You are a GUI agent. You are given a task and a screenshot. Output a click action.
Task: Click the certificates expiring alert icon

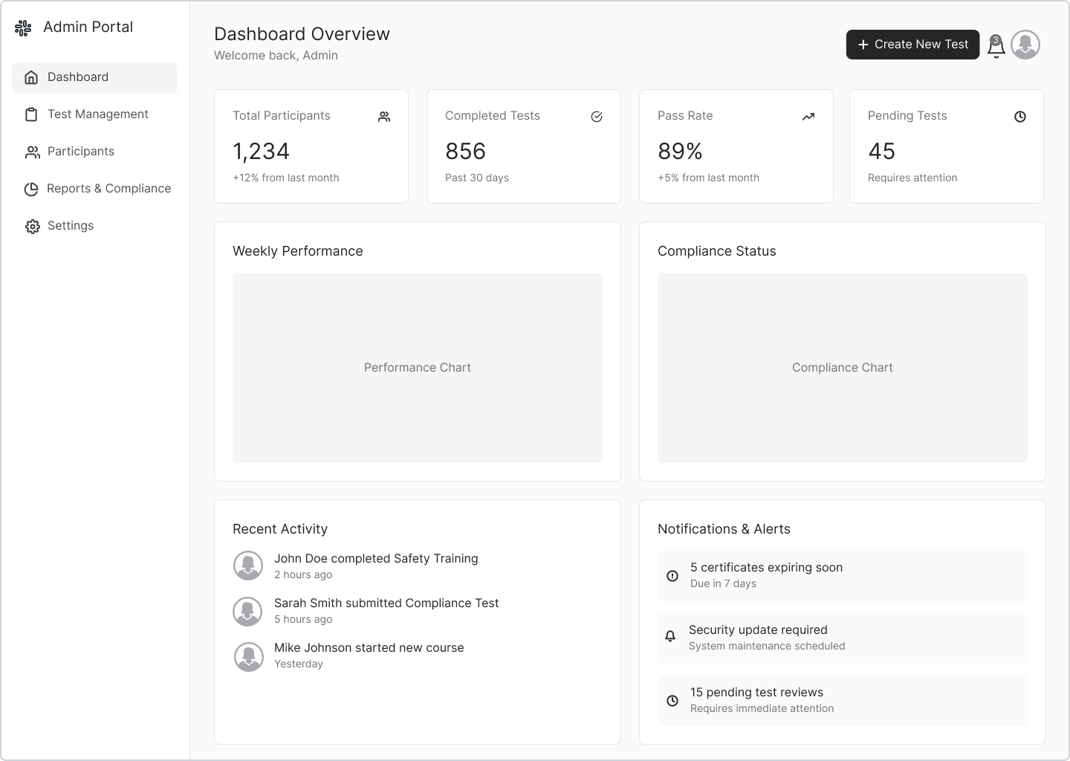point(672,576)
